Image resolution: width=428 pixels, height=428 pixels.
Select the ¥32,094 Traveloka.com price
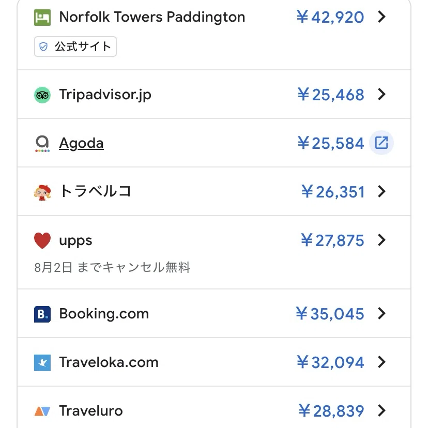point(330,362)
